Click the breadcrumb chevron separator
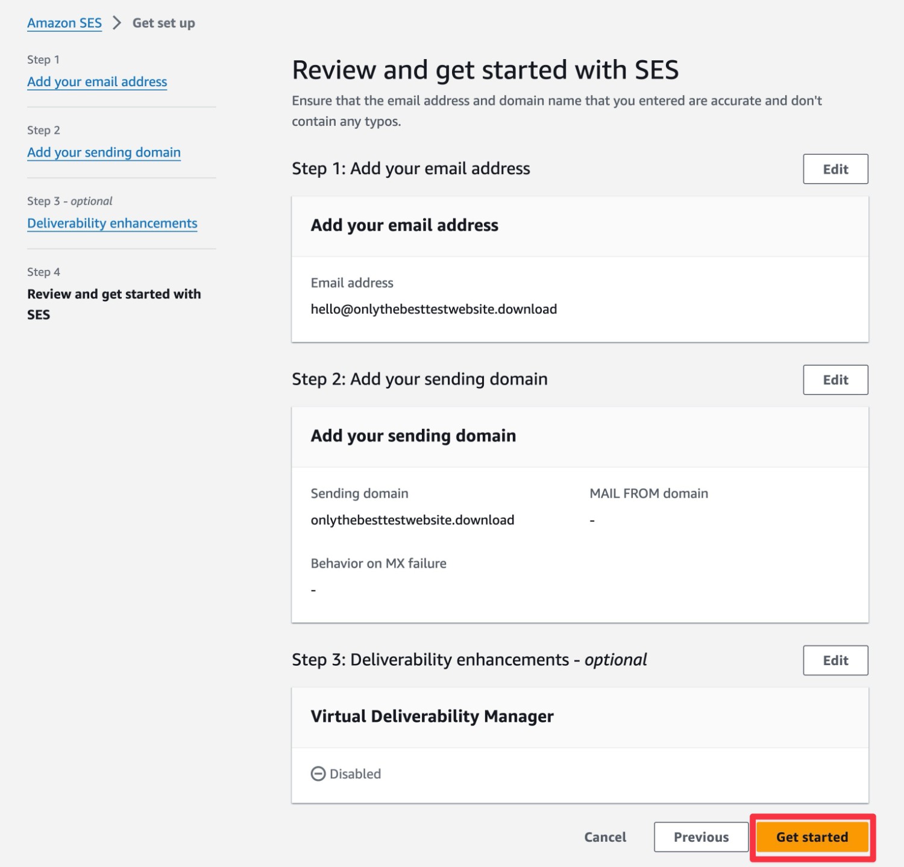Image resolution: width=904 pixels, height=867 pixels. tap(117, 23)
